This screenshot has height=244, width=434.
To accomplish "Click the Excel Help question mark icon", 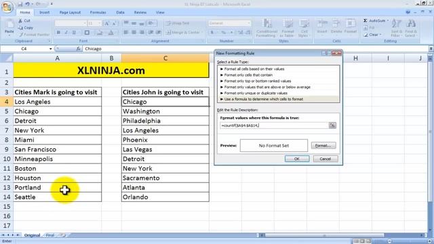I will pyautogui.click(x=408, y=12).
